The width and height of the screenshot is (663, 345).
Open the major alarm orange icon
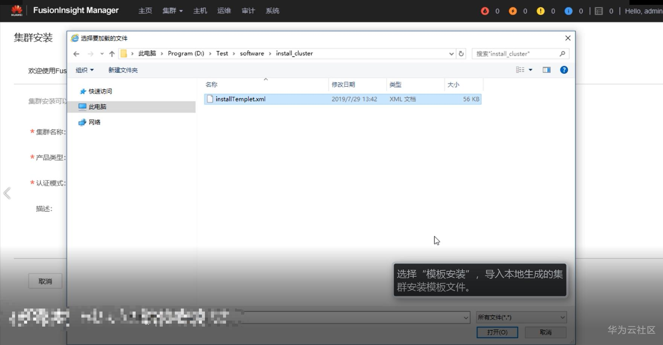513,11
